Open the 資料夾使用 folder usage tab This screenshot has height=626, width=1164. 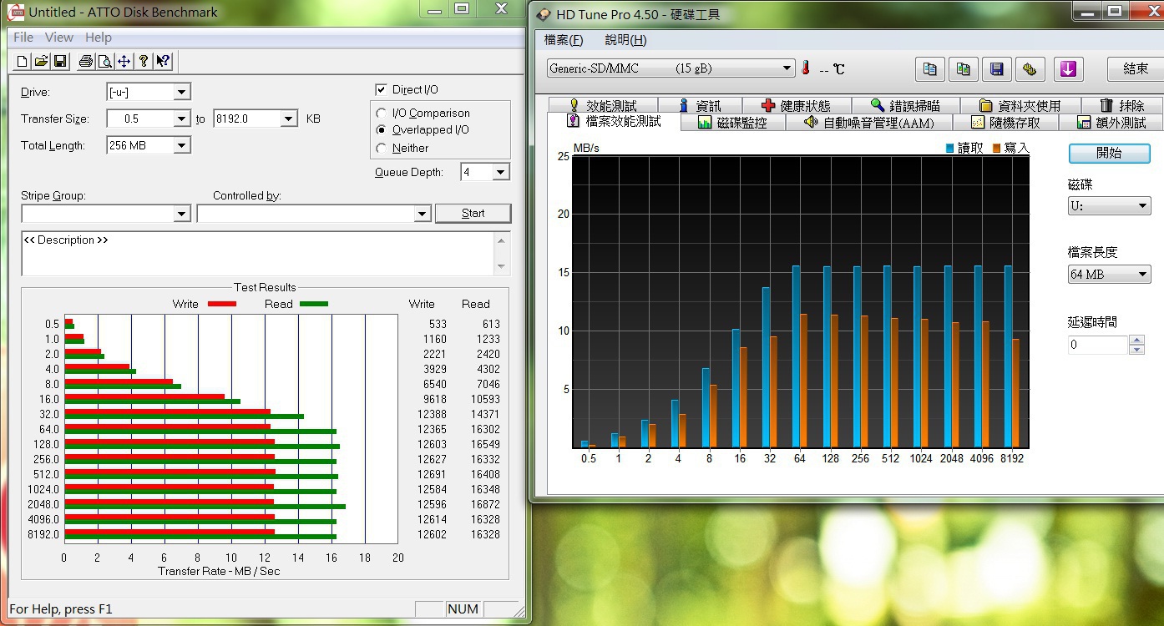click(1020, 105)
